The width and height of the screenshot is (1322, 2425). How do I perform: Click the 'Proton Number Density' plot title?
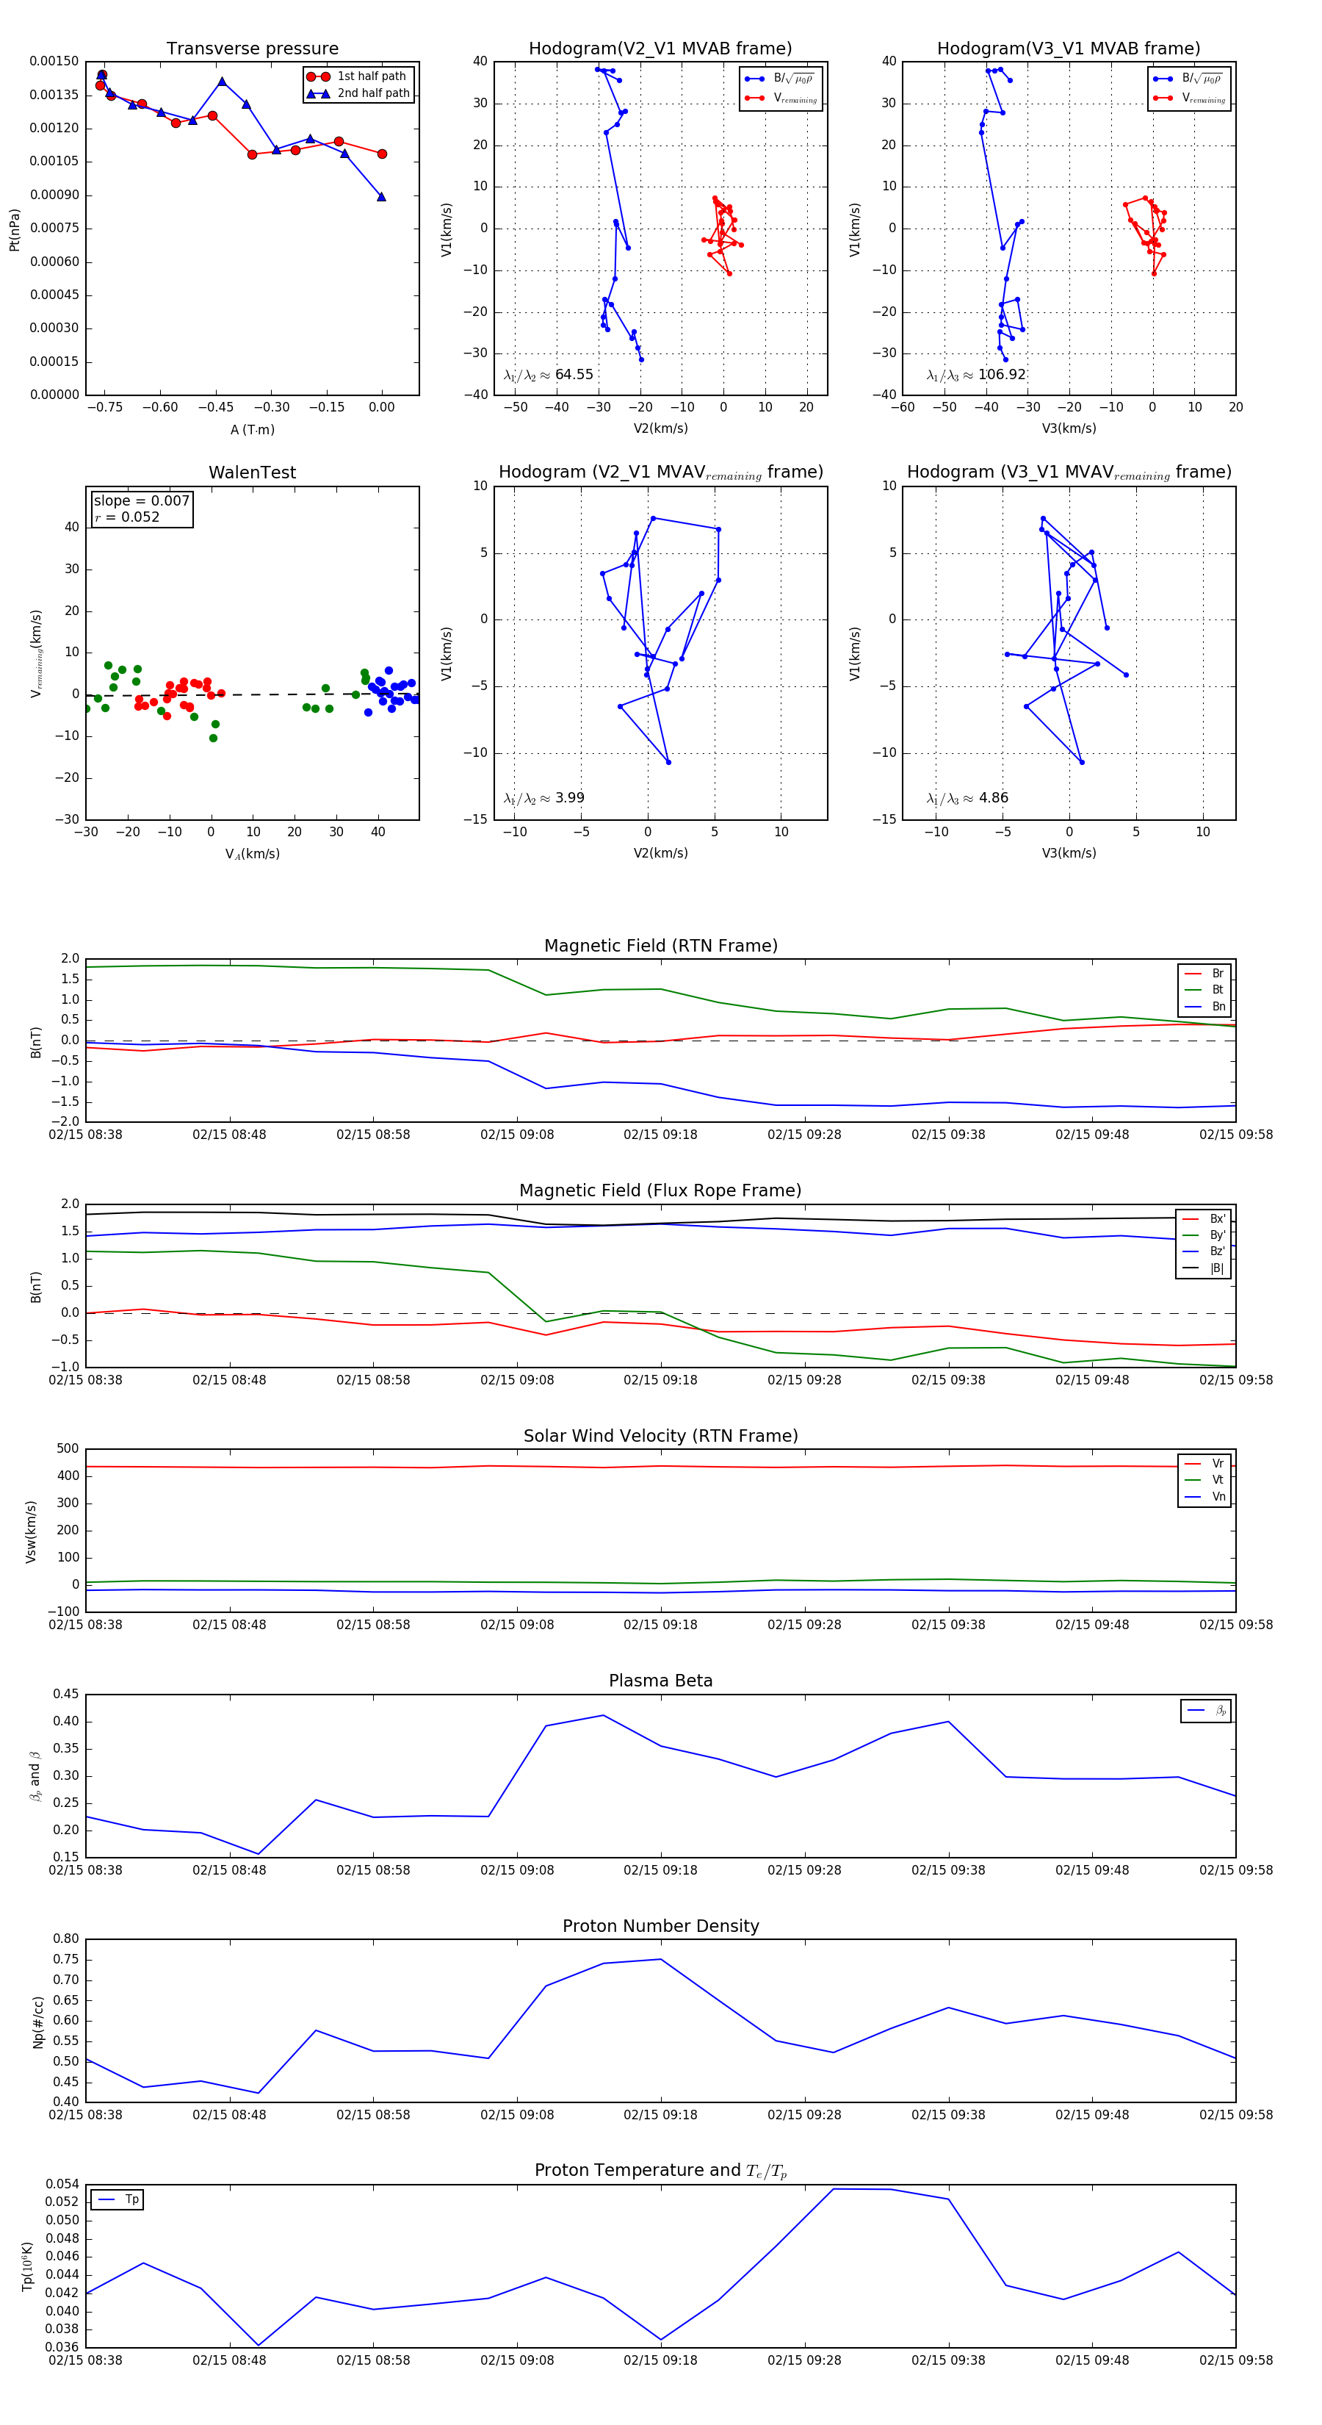click(x=660, y=1926)
